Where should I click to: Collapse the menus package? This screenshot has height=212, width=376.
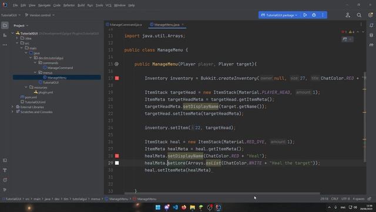coord(35,72)
